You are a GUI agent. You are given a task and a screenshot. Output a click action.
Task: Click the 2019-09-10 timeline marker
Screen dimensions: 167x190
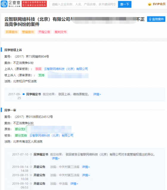[x=31, y=183]
